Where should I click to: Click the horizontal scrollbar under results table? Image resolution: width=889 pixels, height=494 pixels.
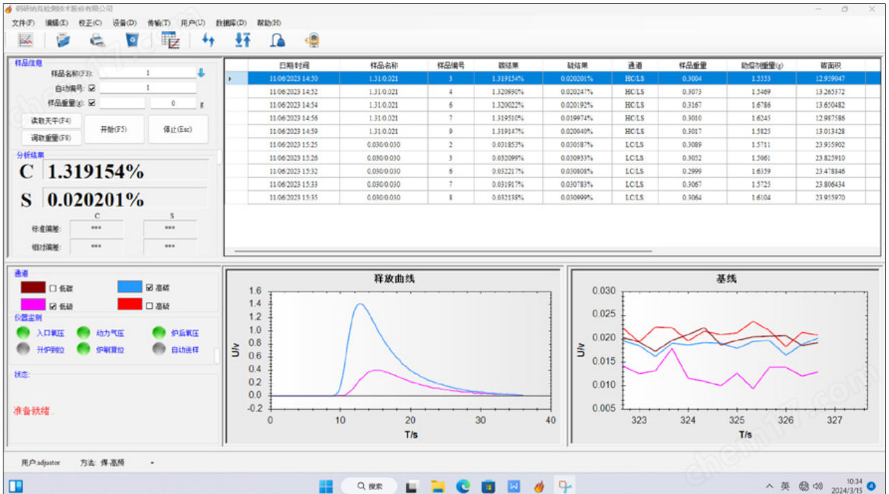pos(443,251)
